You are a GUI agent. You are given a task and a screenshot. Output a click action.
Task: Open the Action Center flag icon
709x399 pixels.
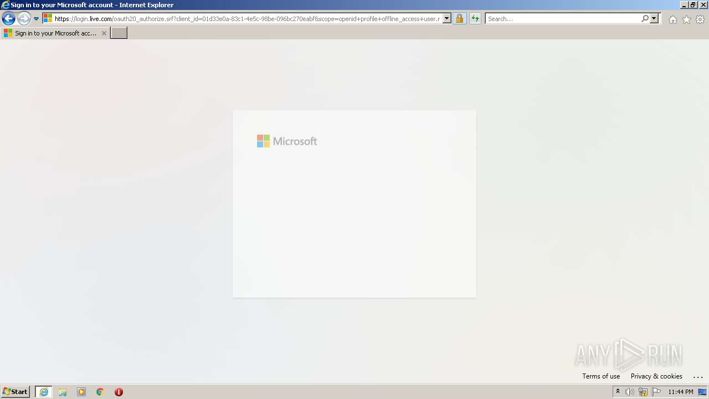click(x=656, y=392)
